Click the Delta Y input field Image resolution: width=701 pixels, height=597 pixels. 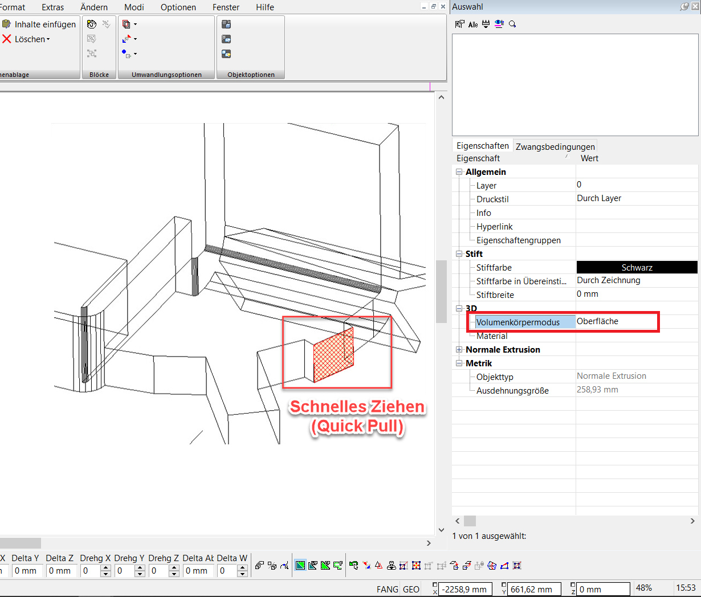[x=26, y=570]
